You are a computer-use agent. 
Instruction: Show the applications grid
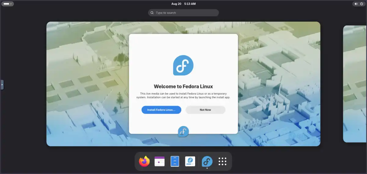[x=222, y=161]
